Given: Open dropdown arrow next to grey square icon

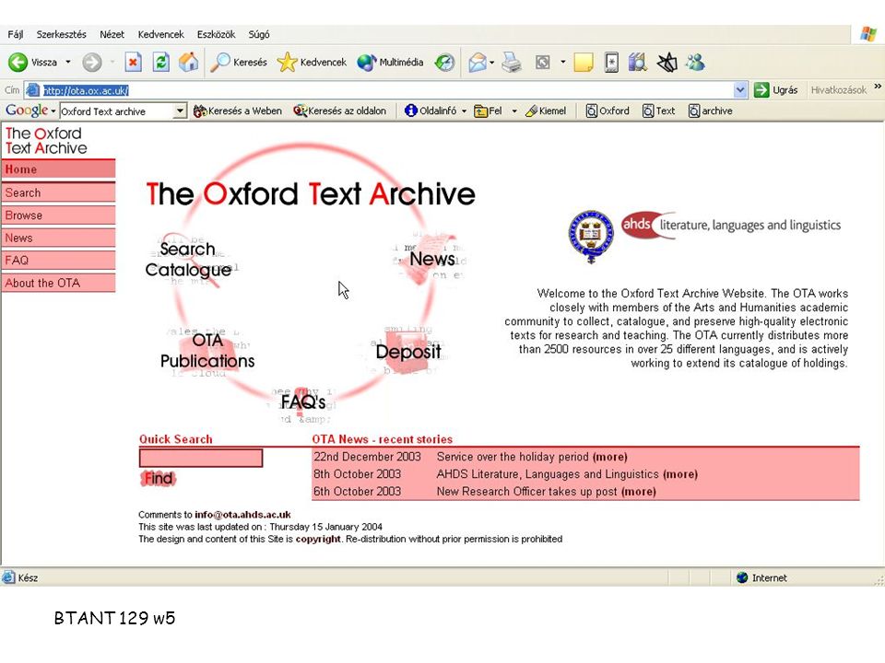Looking at the screenshot, I should click(x=562, y=62).
